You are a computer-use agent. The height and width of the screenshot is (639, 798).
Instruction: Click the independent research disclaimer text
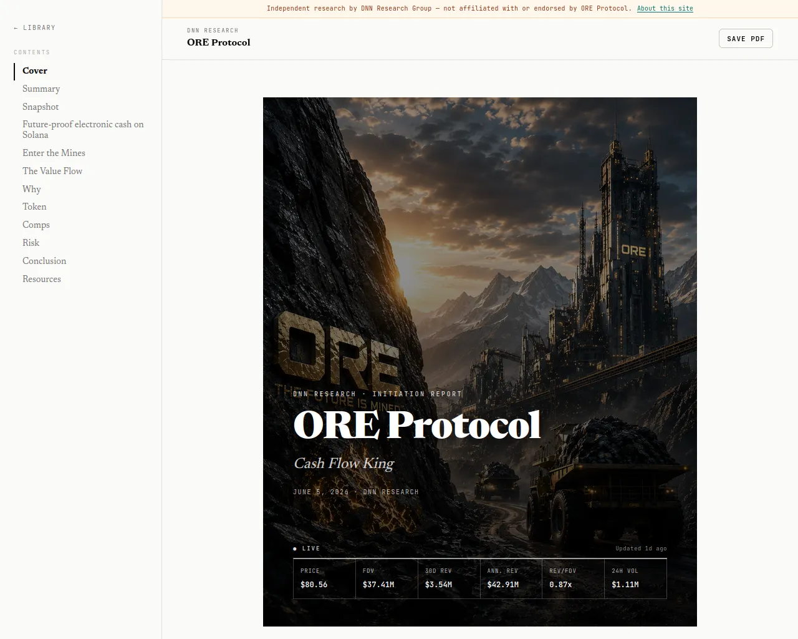tap(449, 8)
